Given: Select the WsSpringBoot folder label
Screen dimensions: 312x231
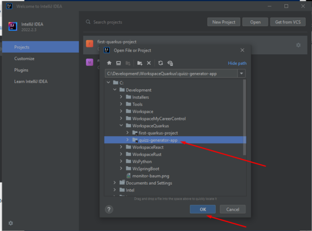Looking at the screenshot, I should pos(146,169).
